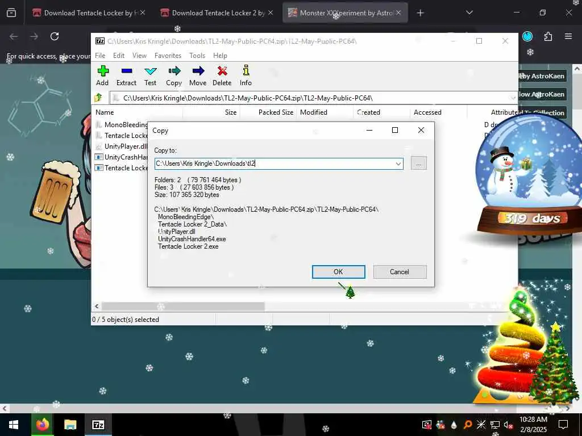Reload the browser page

(55, 36)
